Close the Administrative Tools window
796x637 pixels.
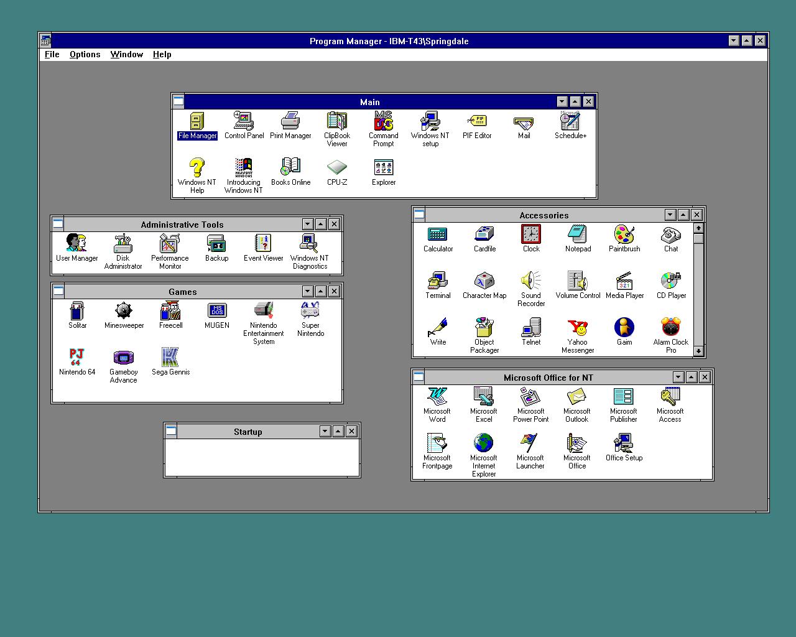[334, 224]
